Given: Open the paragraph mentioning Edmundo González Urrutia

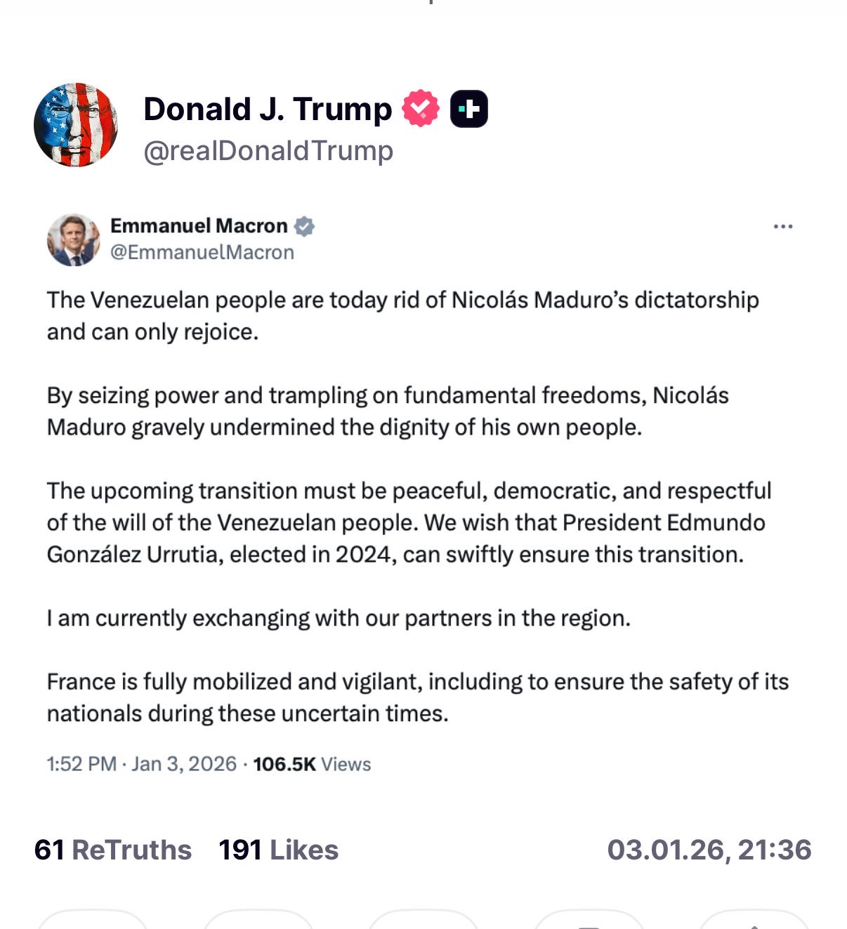Looking at the screenshot, I should [408, 522].
